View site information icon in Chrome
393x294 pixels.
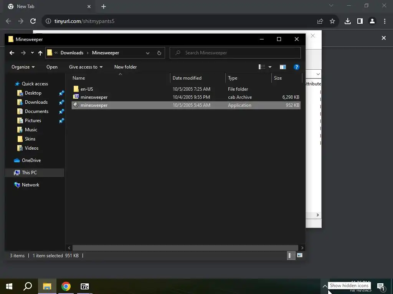(48, 21)
